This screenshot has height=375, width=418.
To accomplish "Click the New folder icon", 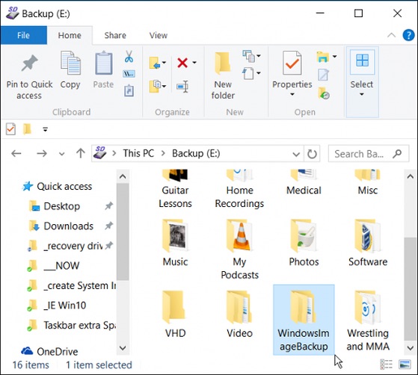I will click(223, 76).
